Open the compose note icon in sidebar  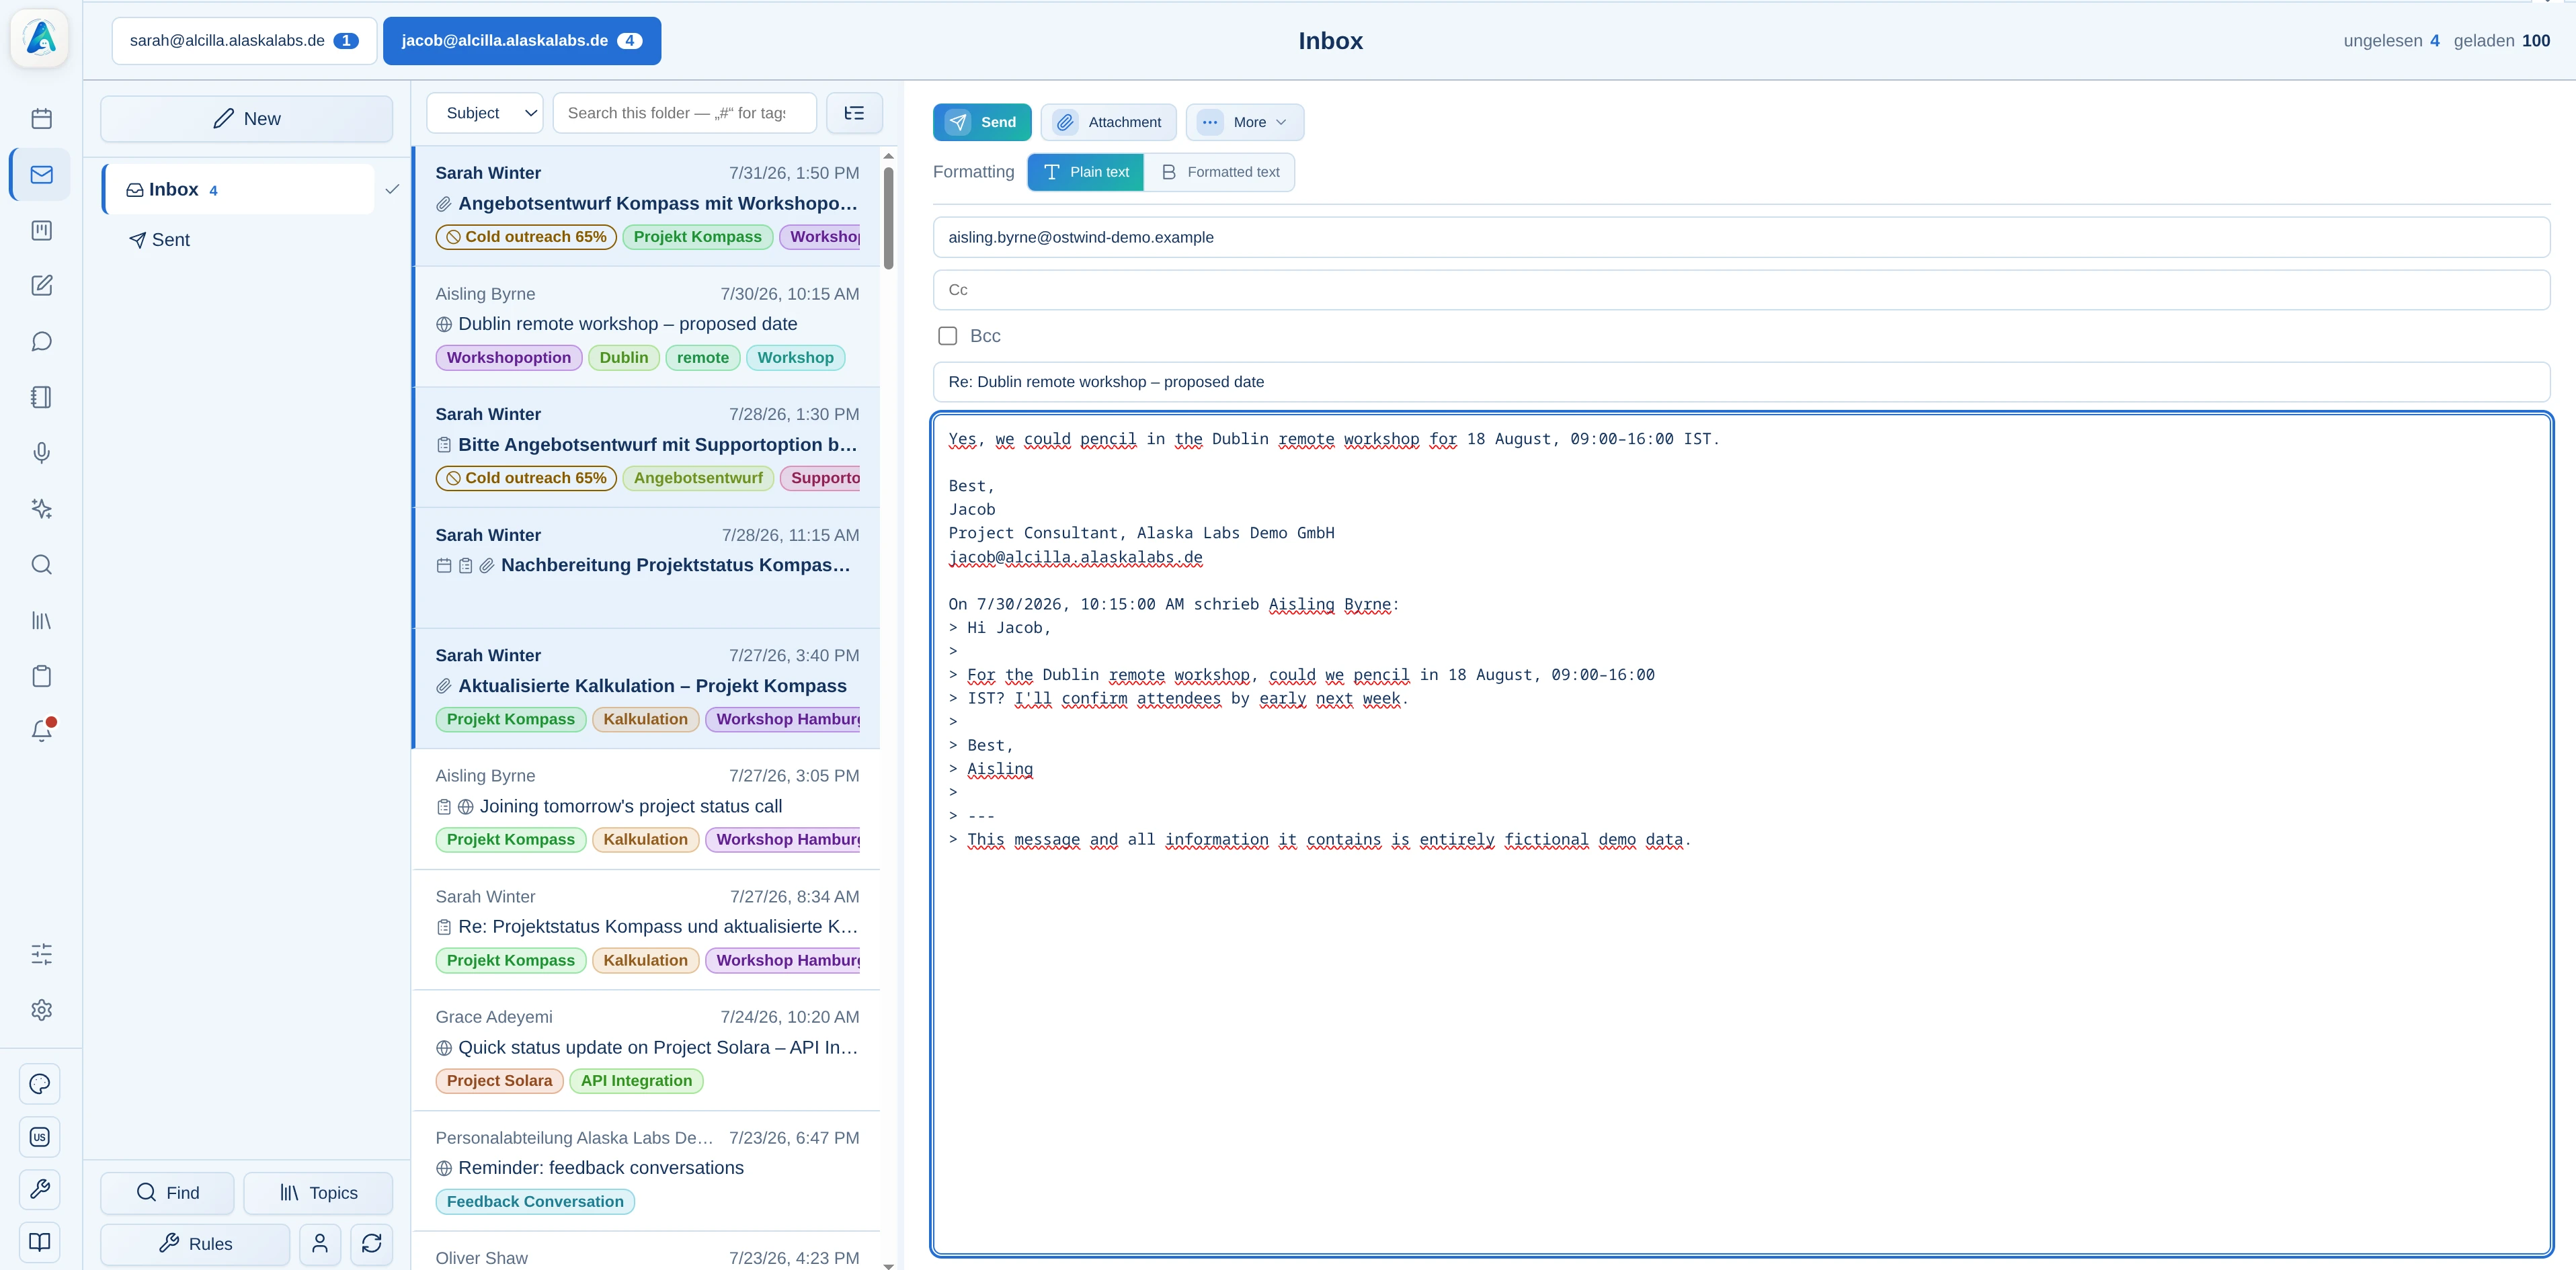coord(41,286)
